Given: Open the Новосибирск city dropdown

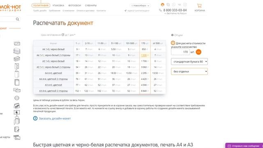Looking at the screenshot, I should pyautogui.click(x=140, y=5).
